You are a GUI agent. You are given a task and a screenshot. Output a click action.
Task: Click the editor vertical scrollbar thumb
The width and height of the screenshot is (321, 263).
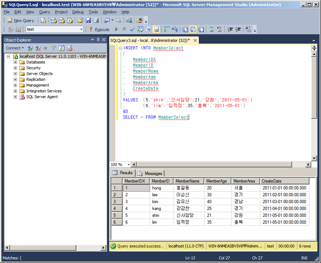[x=314, y=88]
